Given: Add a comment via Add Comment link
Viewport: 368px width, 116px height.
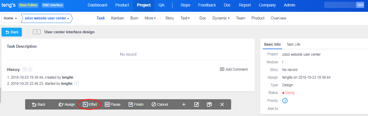Looking at the screenshot, I should click(234, 69).
